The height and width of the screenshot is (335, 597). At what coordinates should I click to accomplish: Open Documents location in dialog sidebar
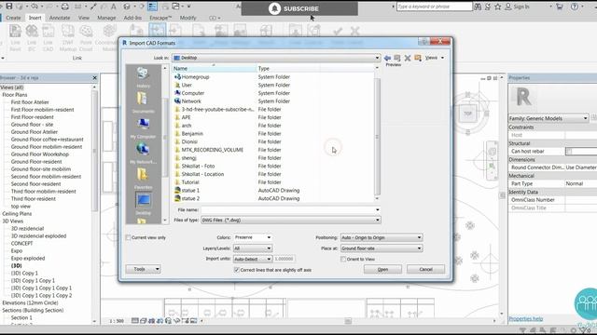(143, 102)
